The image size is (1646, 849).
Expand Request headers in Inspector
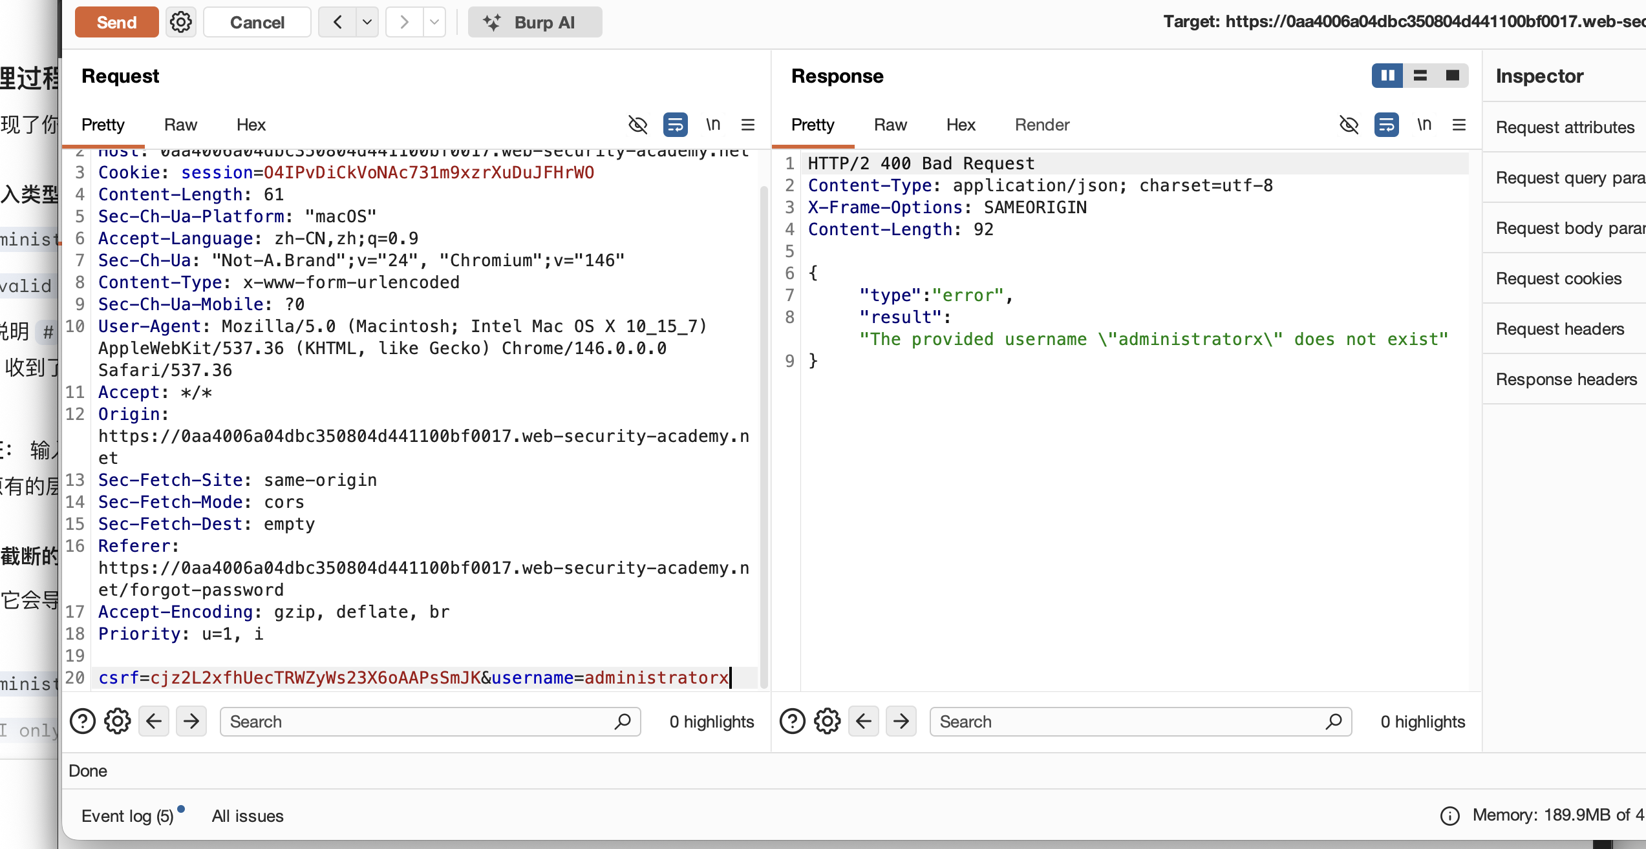pos(1559,328)
